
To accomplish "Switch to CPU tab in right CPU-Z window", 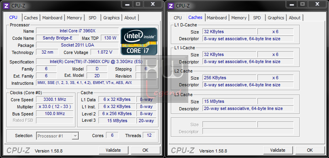I will pyautogui.click(x=178, y=18).
